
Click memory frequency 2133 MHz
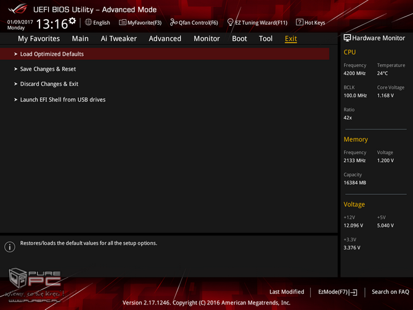(x=354, y=160)
